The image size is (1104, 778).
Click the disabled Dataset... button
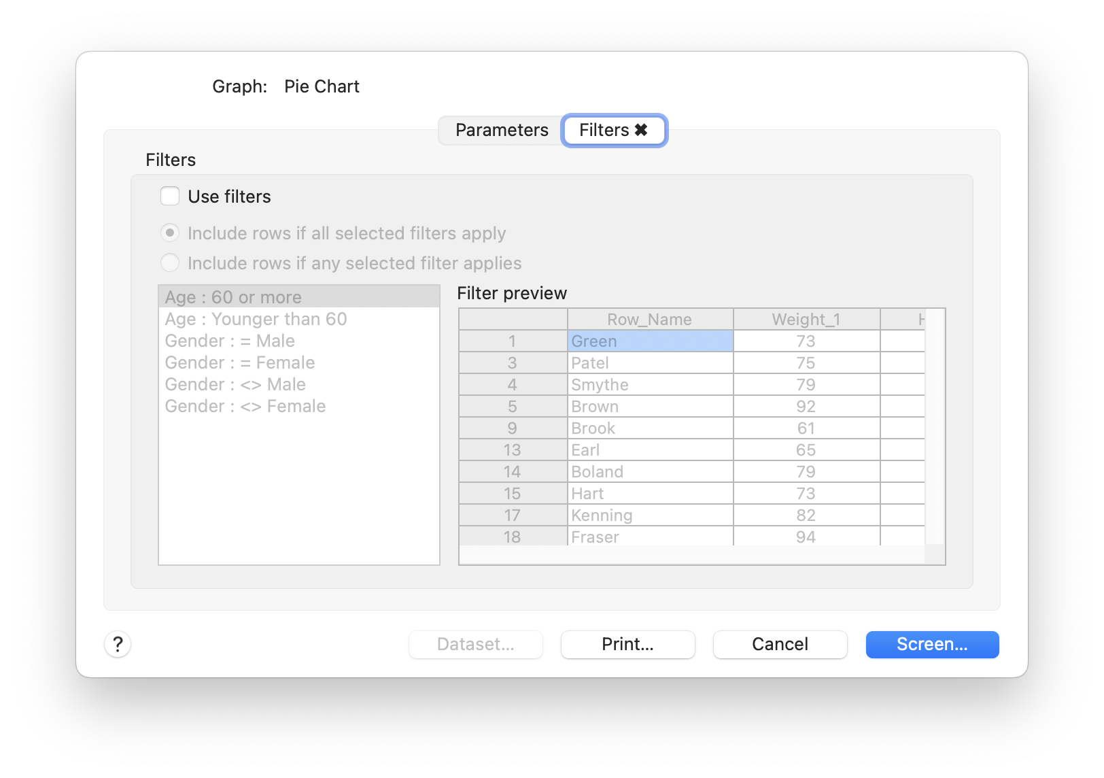[475, 644]
